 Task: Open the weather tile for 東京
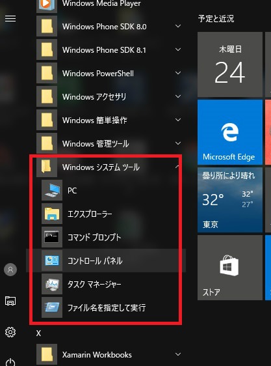(230, 200)
